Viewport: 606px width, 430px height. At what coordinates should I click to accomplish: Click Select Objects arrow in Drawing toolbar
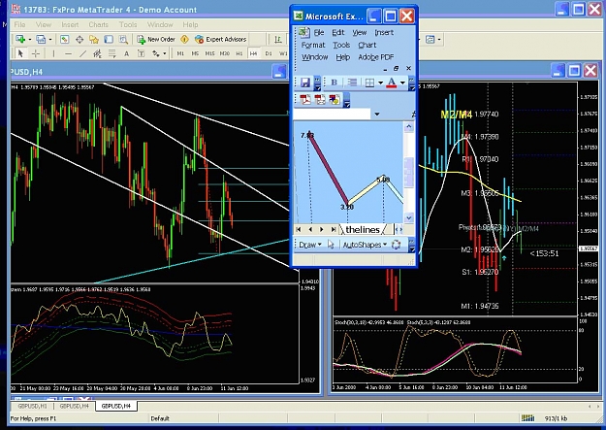click(x=331, y=245)
